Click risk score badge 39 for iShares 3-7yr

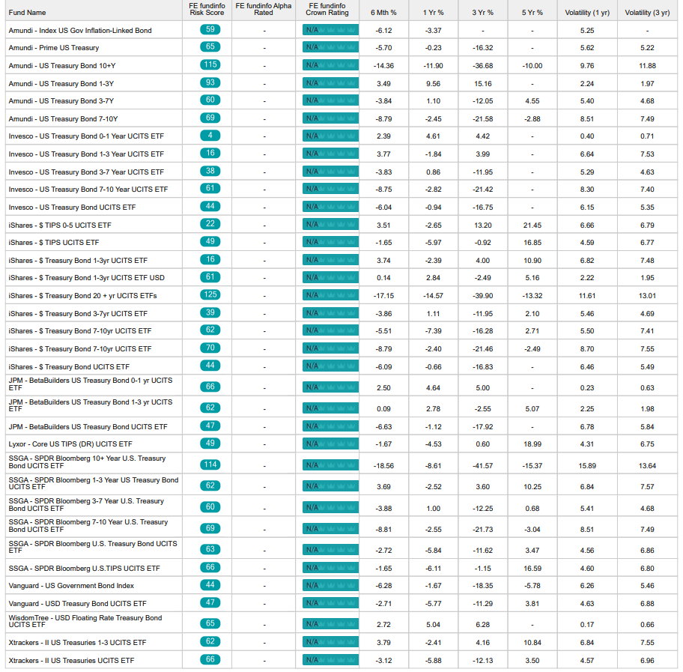(210, 312)
